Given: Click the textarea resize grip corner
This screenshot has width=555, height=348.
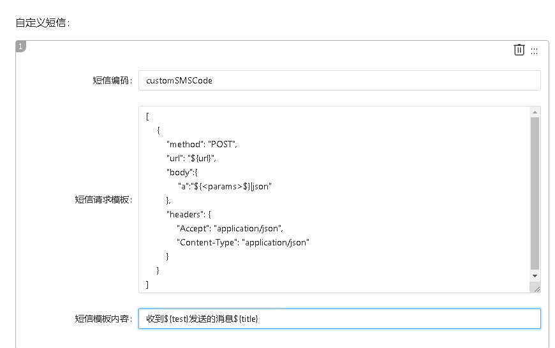Looking at the screenshot, I should coord(536,289).
